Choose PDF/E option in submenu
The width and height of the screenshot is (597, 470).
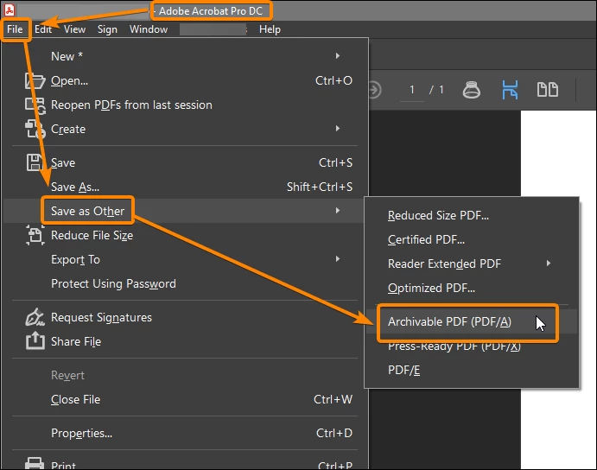[x=472, y=370]
